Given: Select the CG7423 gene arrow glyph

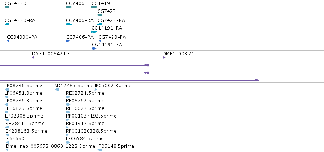Looking at the screenshot, I should pyautogui.click(x=100, y=15).
